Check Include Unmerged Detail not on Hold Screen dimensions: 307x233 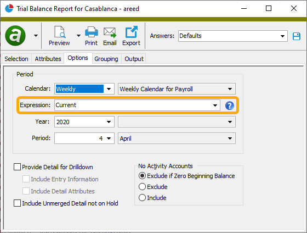(17, 203)
